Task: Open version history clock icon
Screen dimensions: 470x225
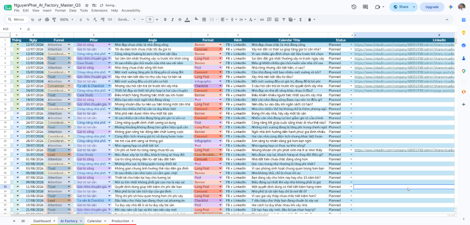Action: click(x=354, y=7)
